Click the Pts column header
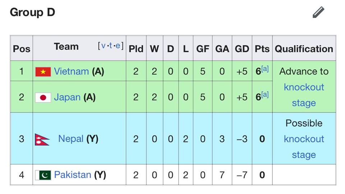The height and width of the screenshot is (194, 345). click(262, 49)
